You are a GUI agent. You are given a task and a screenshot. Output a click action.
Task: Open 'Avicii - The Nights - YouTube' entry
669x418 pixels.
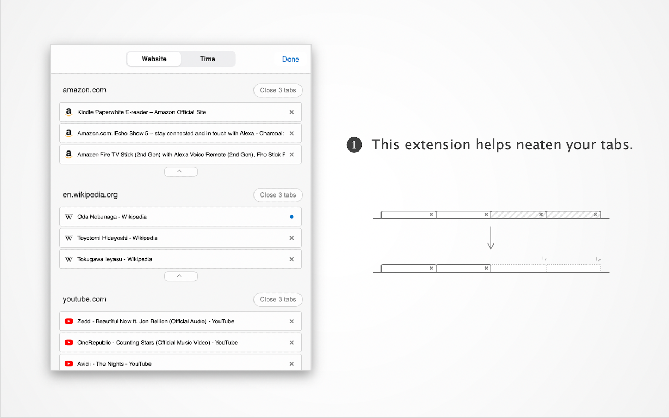click(x=180, y=363)
